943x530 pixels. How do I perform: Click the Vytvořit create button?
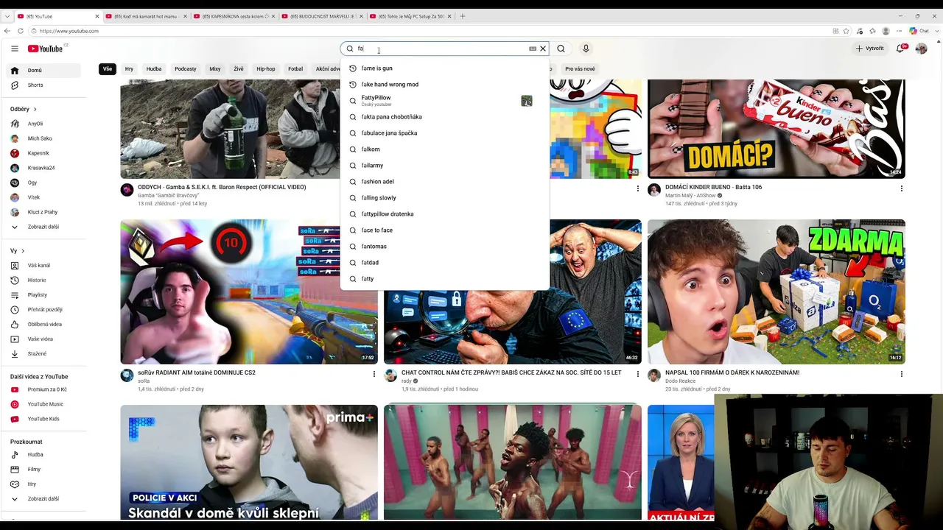coord(870,49)
